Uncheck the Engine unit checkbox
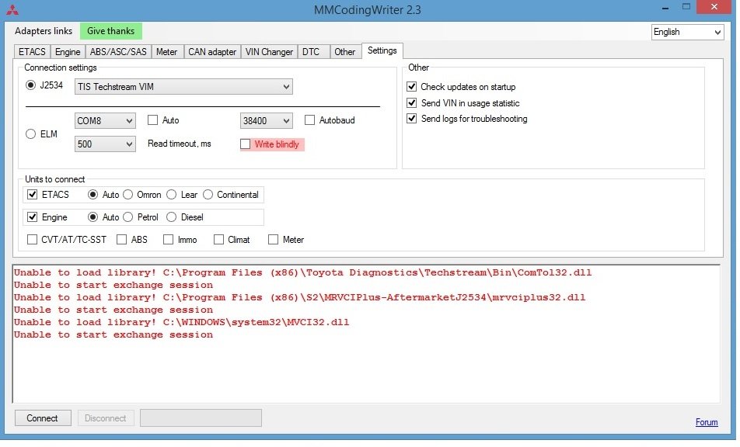 tap(32, 217)
